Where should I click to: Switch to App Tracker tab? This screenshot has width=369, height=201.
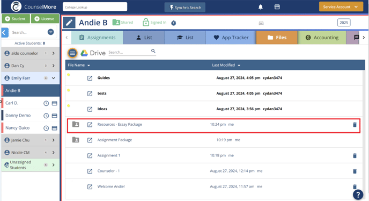[x=231, y=38]
